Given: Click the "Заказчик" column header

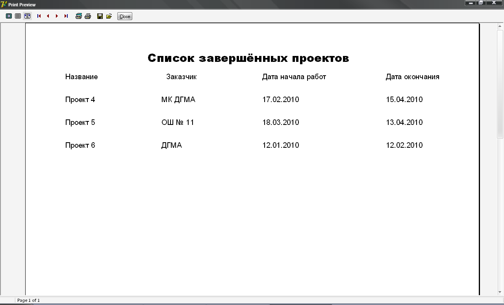Looking at the screenshot, I should click(x=182, y=77).
